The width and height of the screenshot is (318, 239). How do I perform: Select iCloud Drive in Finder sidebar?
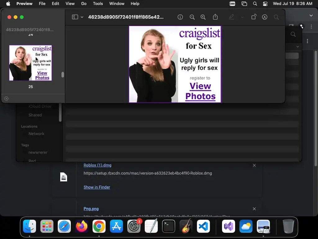[40, 106]
